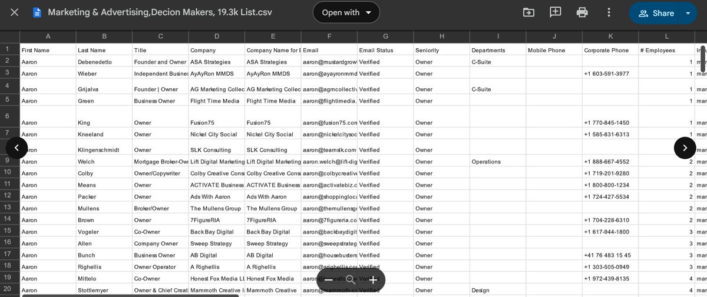Viewport: 707px width, 297px height.
Task: Click the 'Broker/Owner' title cell
Action: 160,208
